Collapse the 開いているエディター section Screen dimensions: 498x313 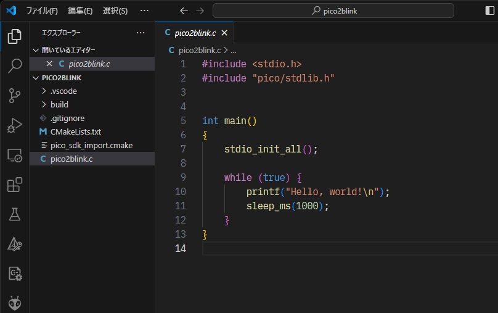[x=92, y=50]
